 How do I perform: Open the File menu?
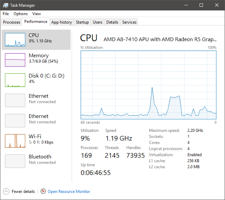6,14
